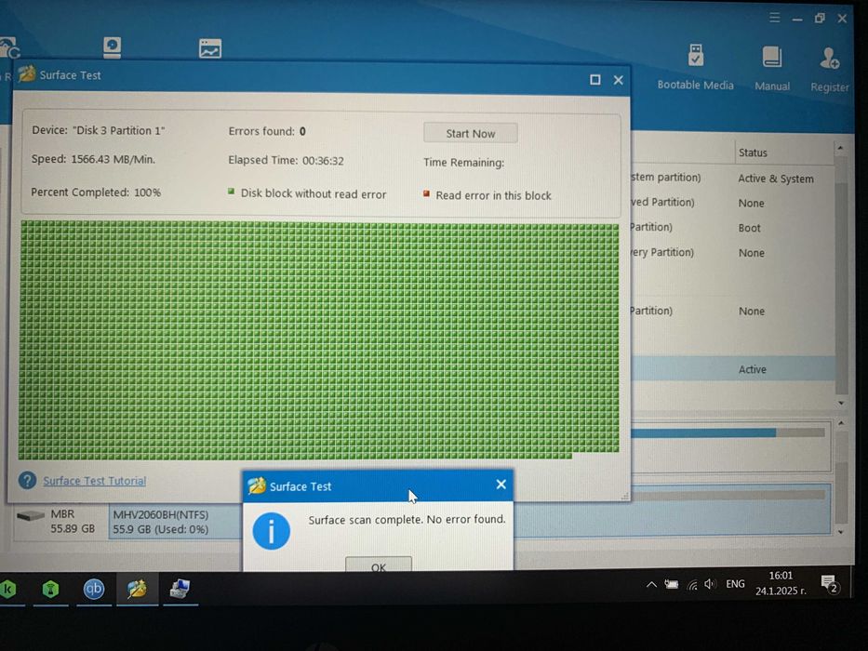This screenshot has height=651, width=868.
Task: Open the green k taskbar icon
Action: [7, 589]
